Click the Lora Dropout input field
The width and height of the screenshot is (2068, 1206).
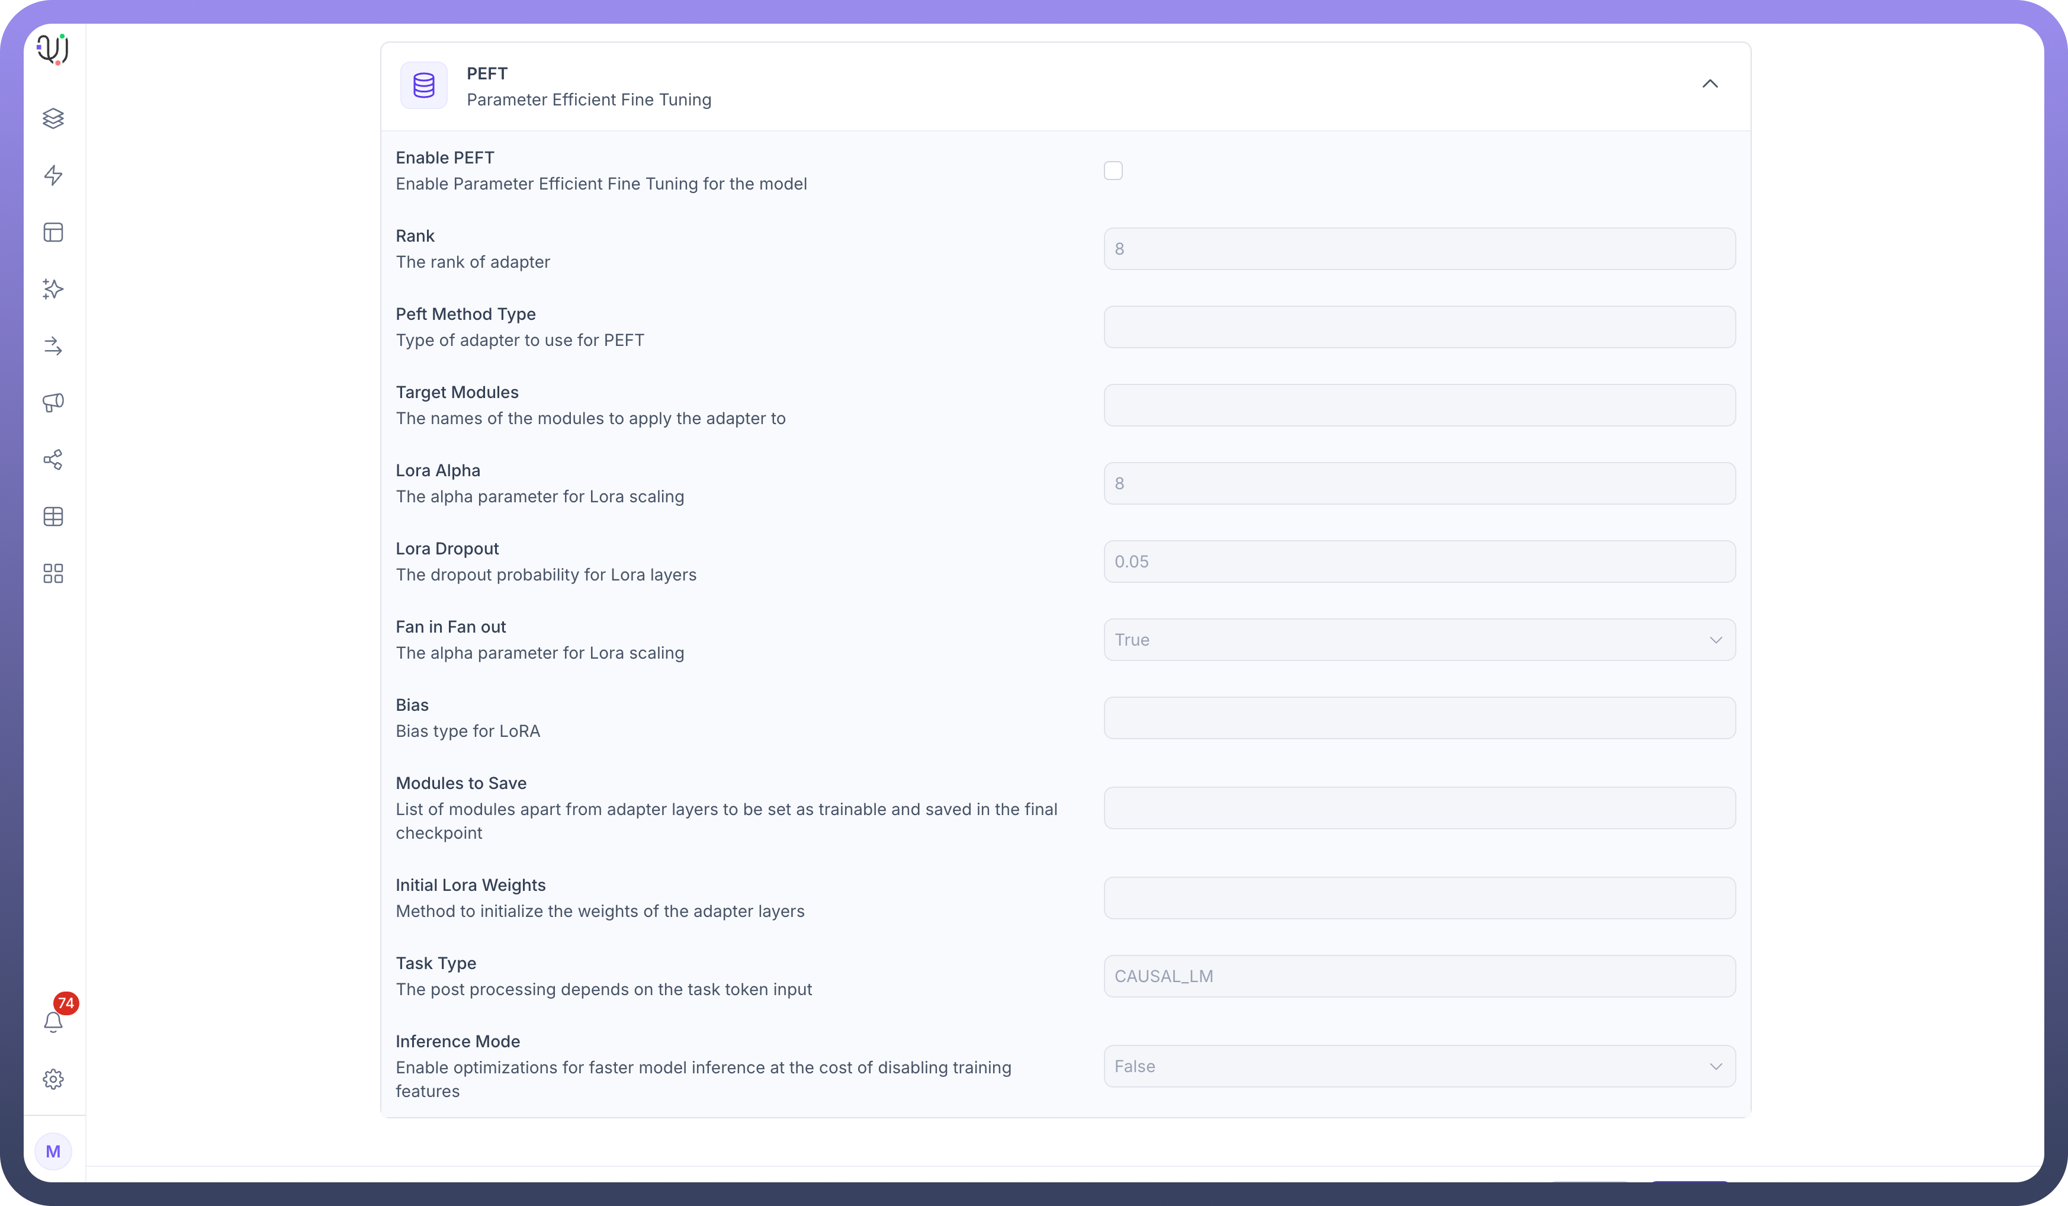tap(1419, 562)
